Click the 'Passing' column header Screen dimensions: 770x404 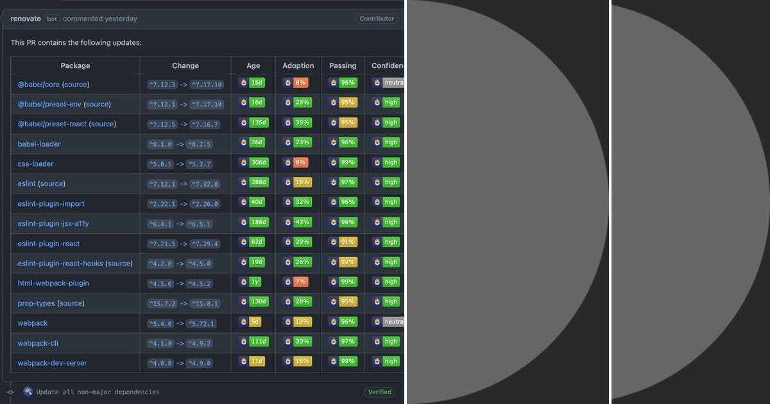(343, 65)
